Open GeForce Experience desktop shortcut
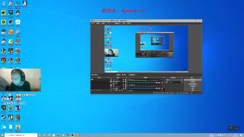This screenshot has width=244, height=137. tap(3, 109)
